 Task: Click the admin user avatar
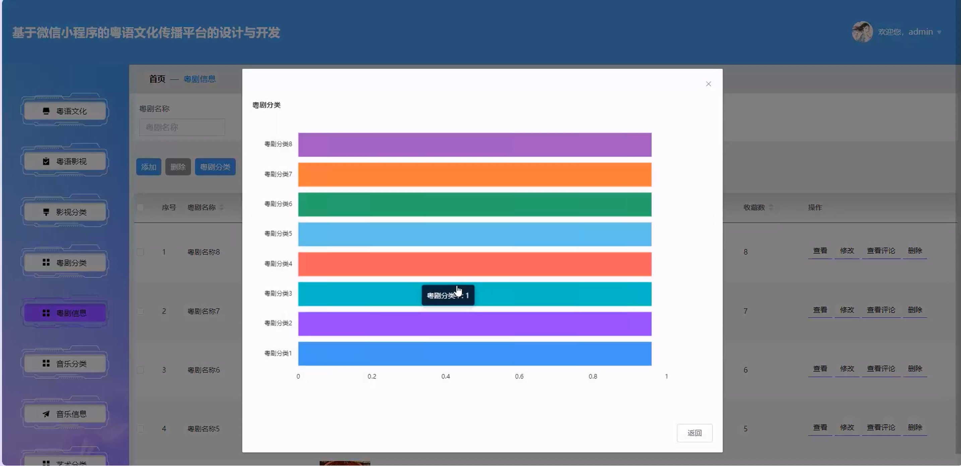point(862,32)
